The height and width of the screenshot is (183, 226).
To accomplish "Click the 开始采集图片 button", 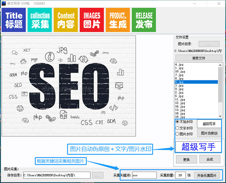I will point(207,175).
